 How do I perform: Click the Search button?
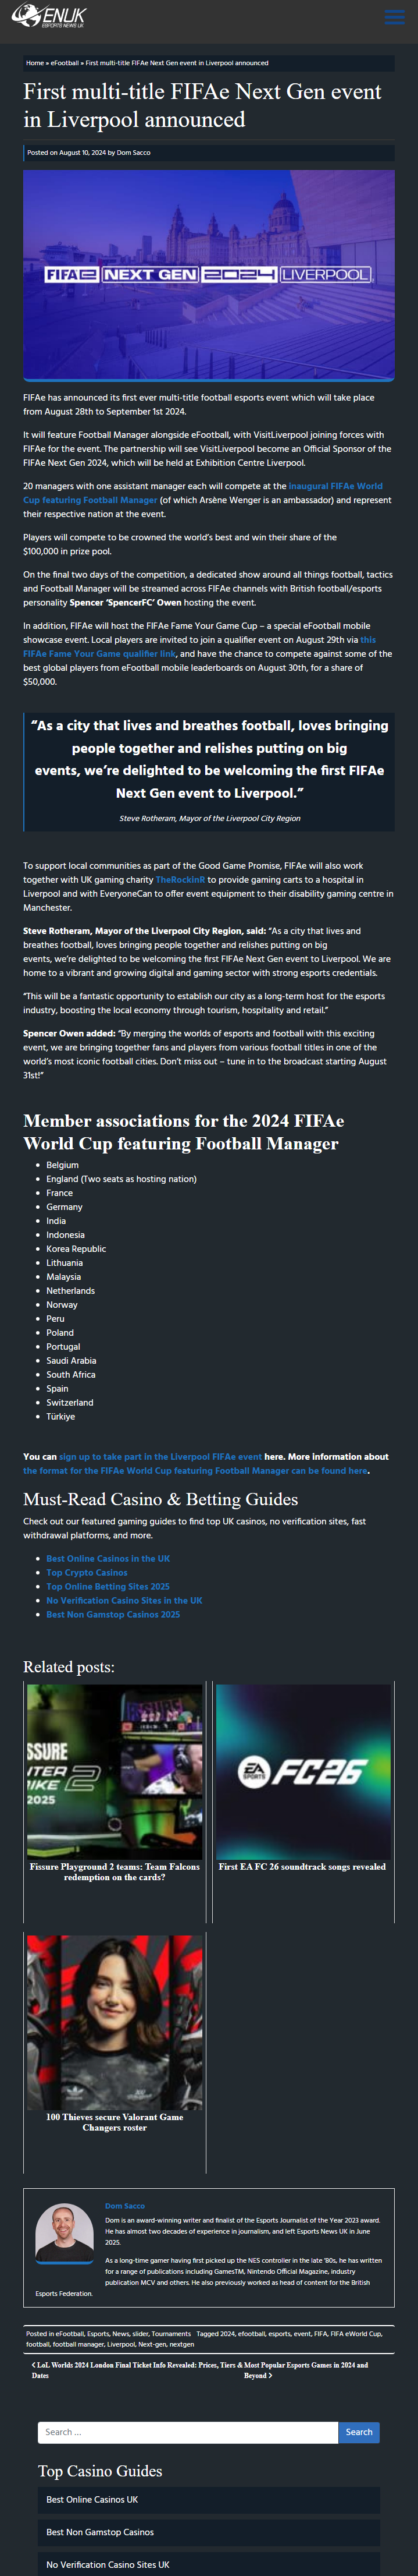(358, 2432)
